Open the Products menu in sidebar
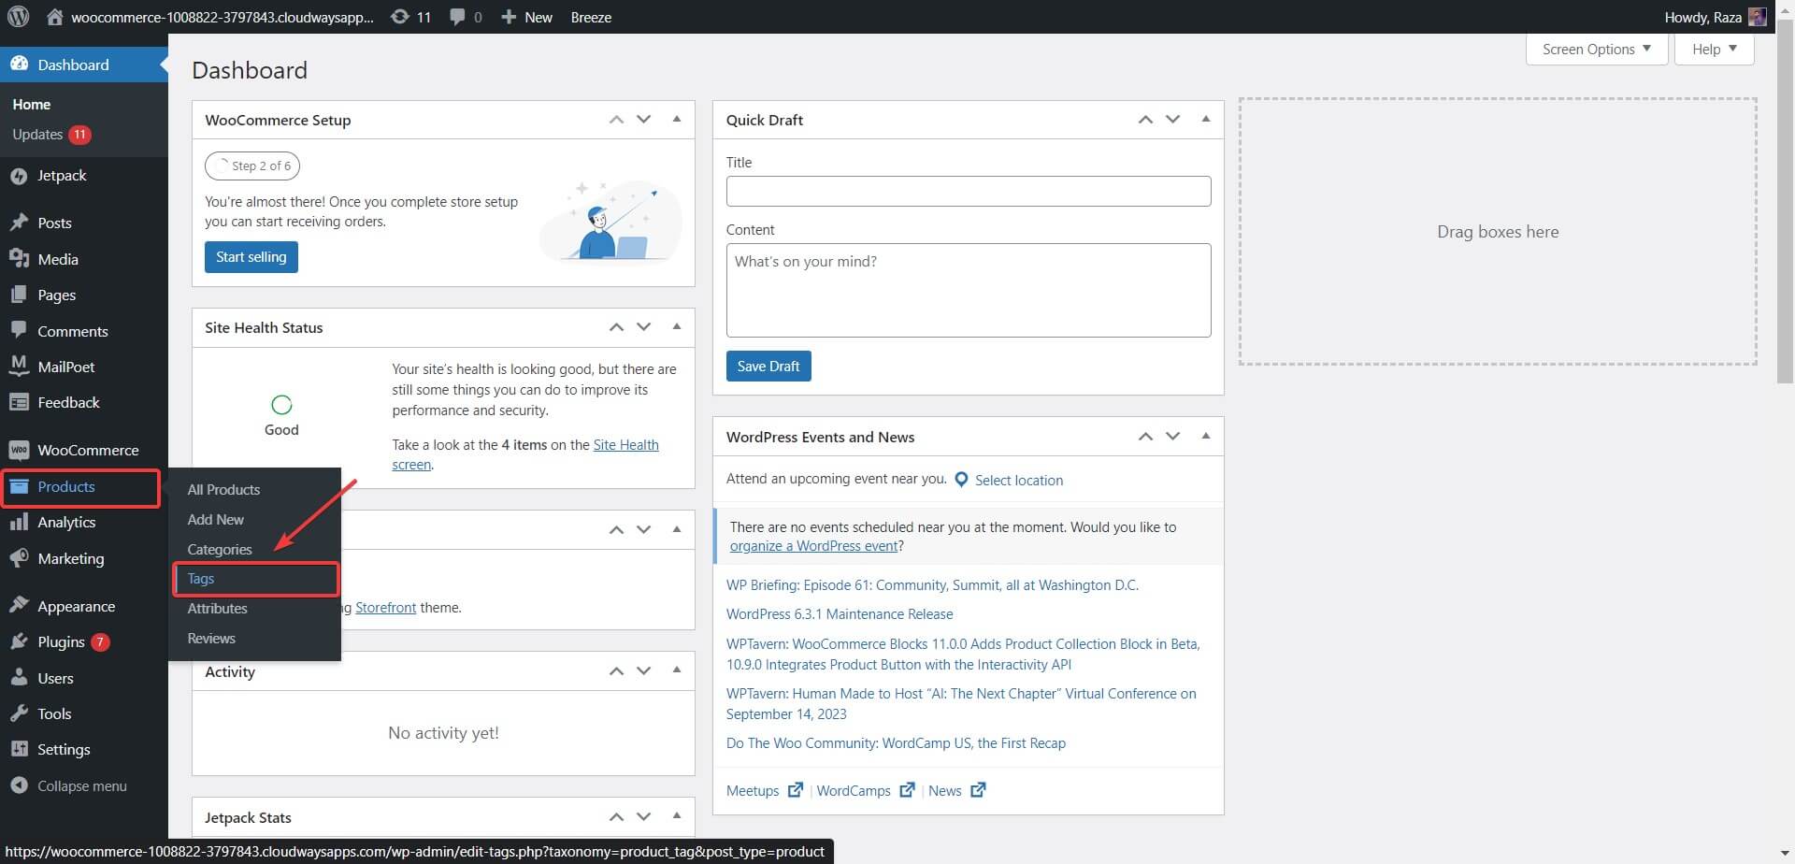 point(80,487)
